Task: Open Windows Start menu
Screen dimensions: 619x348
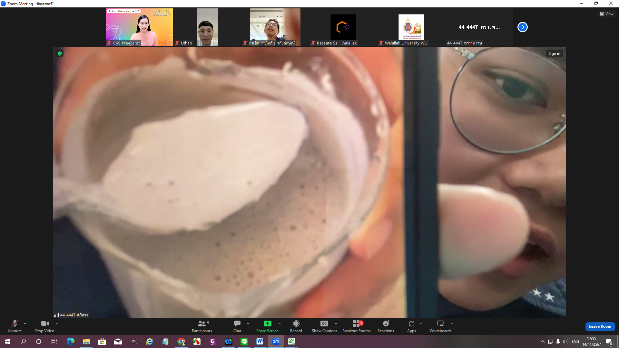Action: point(8,342)
